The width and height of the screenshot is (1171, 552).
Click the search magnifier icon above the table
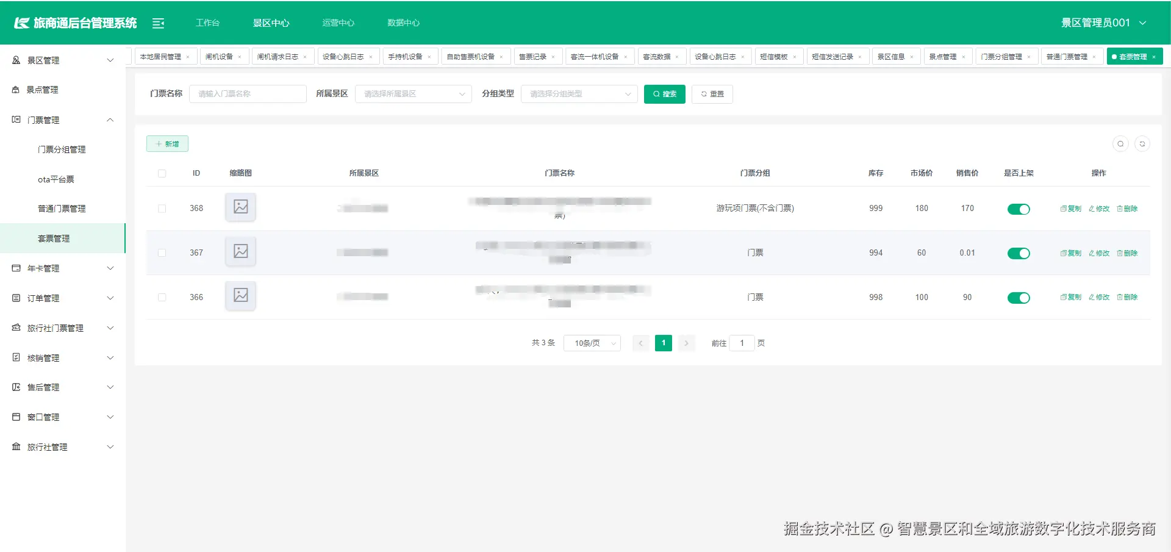point(1120,143)
